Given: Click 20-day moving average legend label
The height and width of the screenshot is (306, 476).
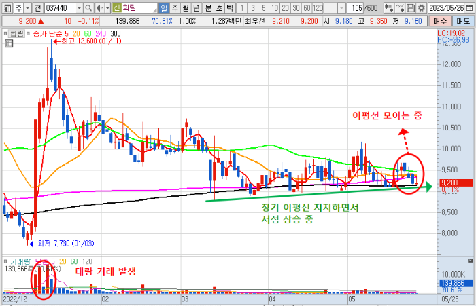Looking at the screenshot, I should [x=76, y=33].
